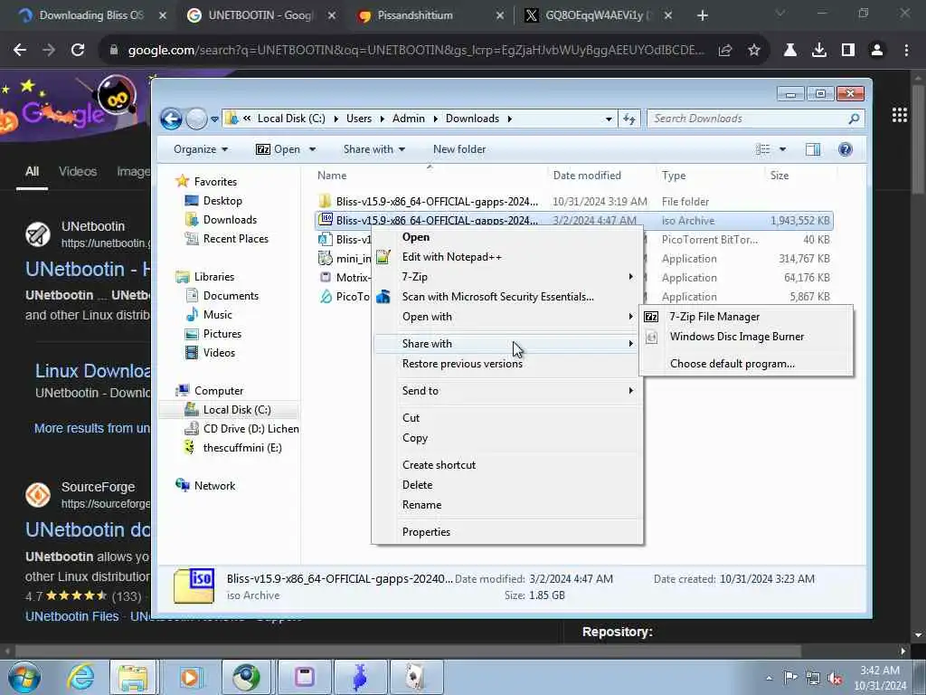This screenshot has width=926, height=695.
Task: Choose Delete in the context menu
Action: pyautogui.click(x=508, y=485)
